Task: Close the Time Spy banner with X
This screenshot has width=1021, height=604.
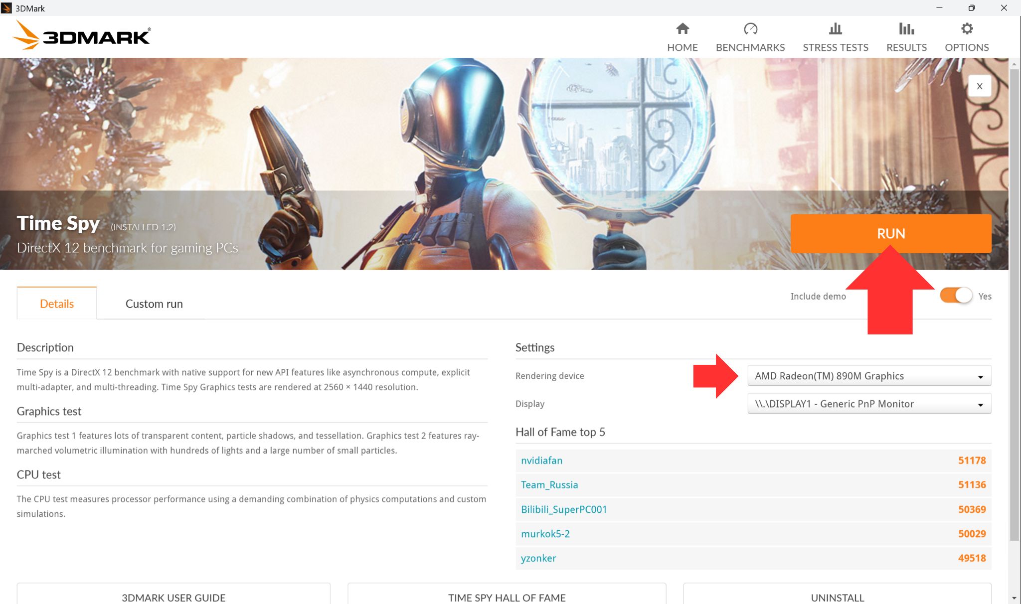Action: (980, 86)
